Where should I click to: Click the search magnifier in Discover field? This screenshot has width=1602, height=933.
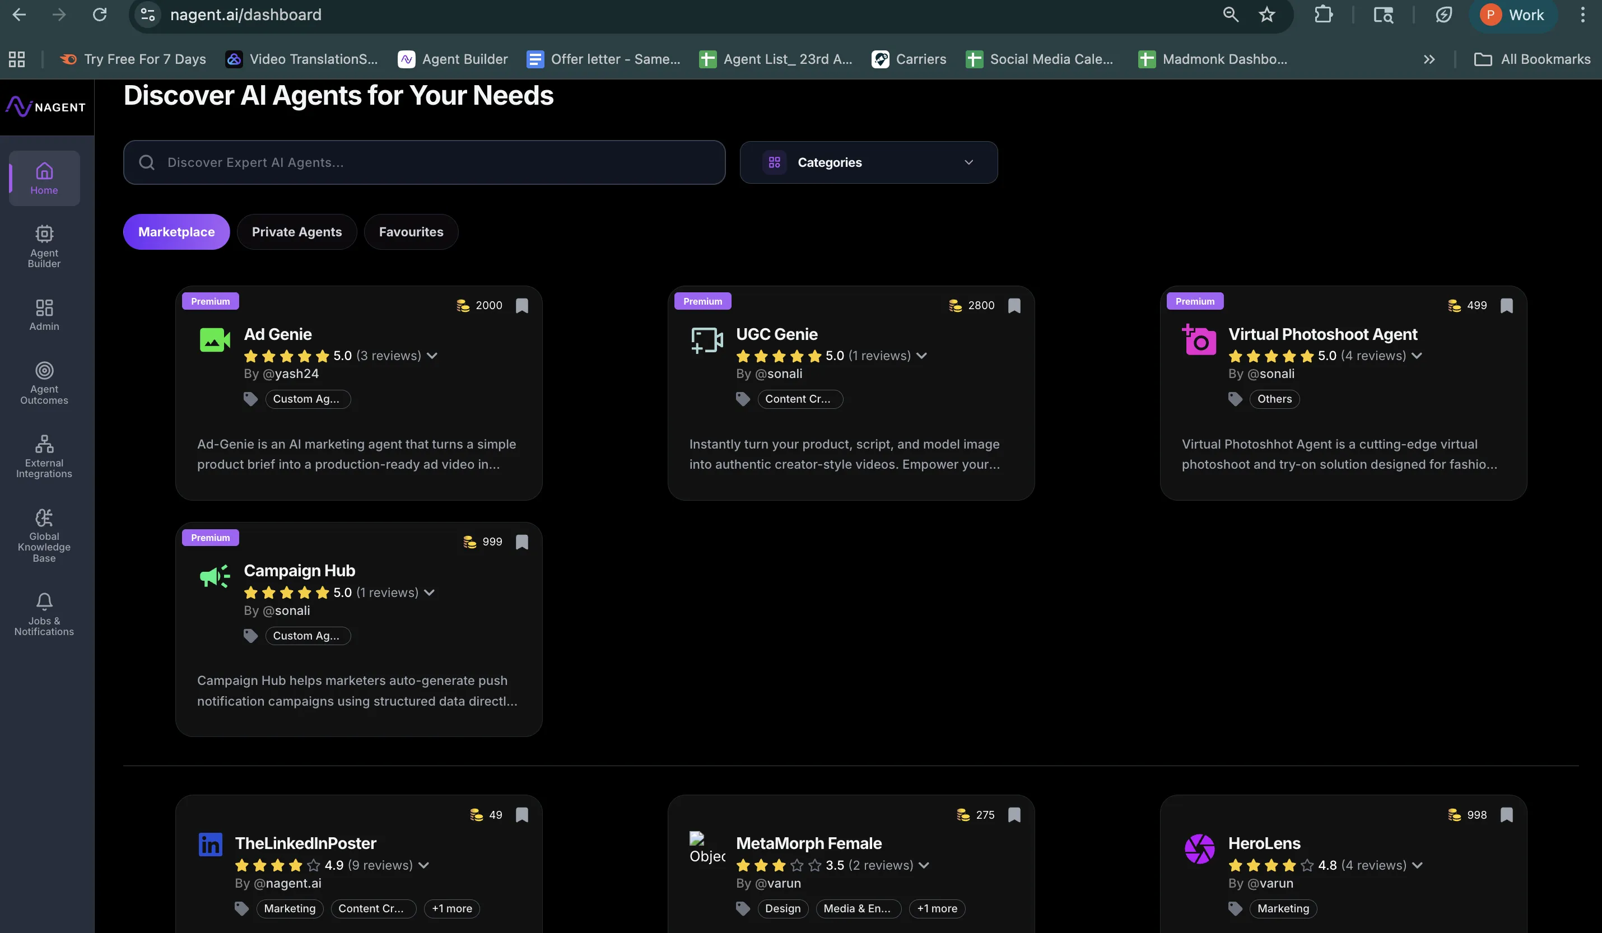(147, 163)
